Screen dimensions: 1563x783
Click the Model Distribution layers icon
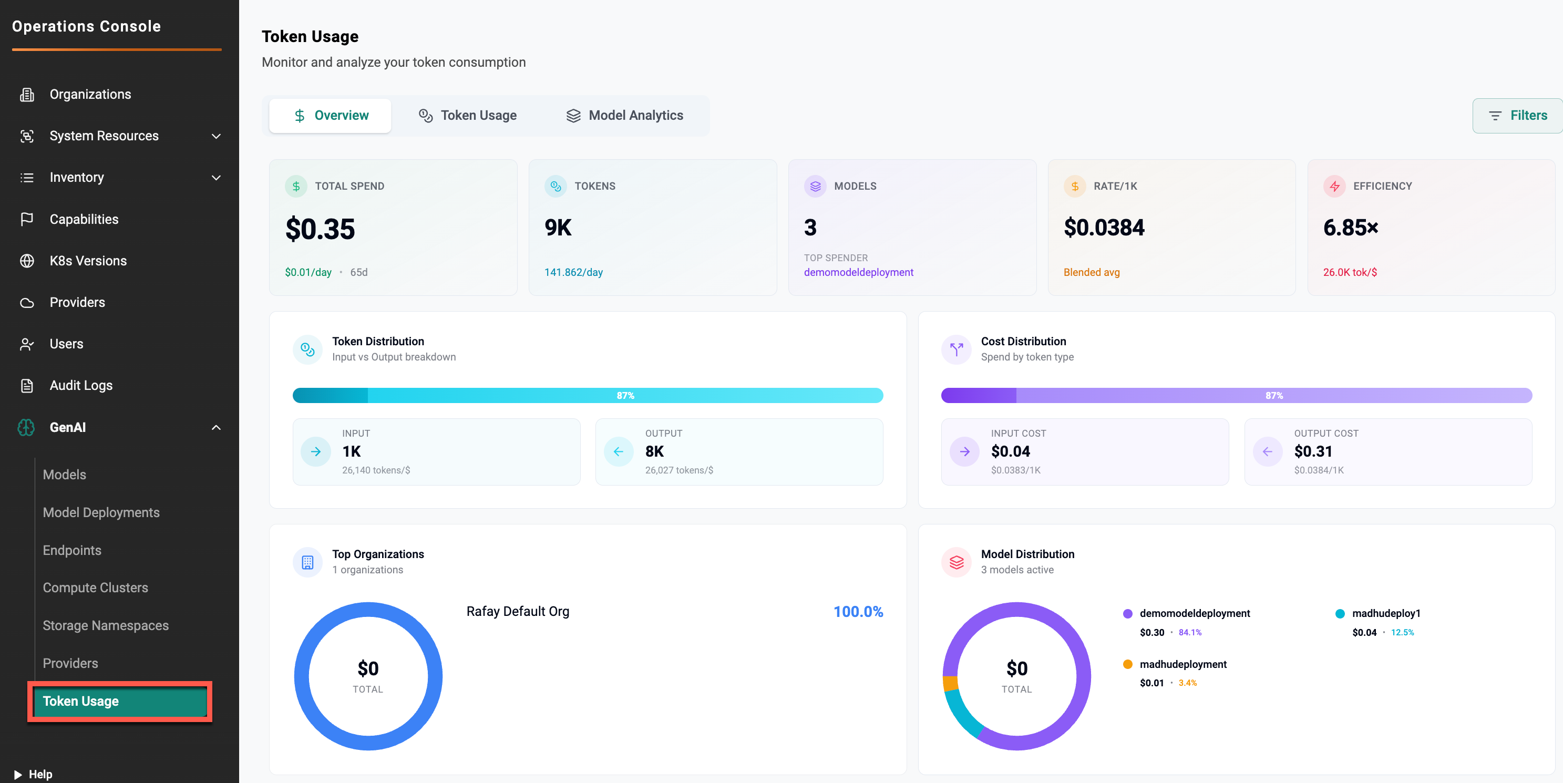956,562
